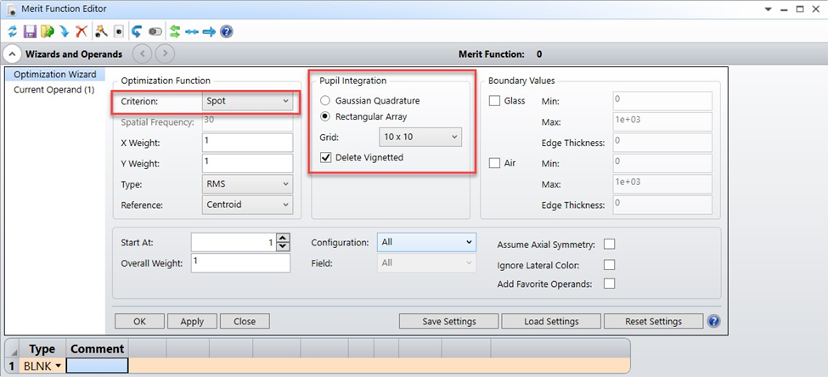Click the blue right arrow icon in the toolbar
Viewport: 828px width, 377px height.
tap(209, 31)
